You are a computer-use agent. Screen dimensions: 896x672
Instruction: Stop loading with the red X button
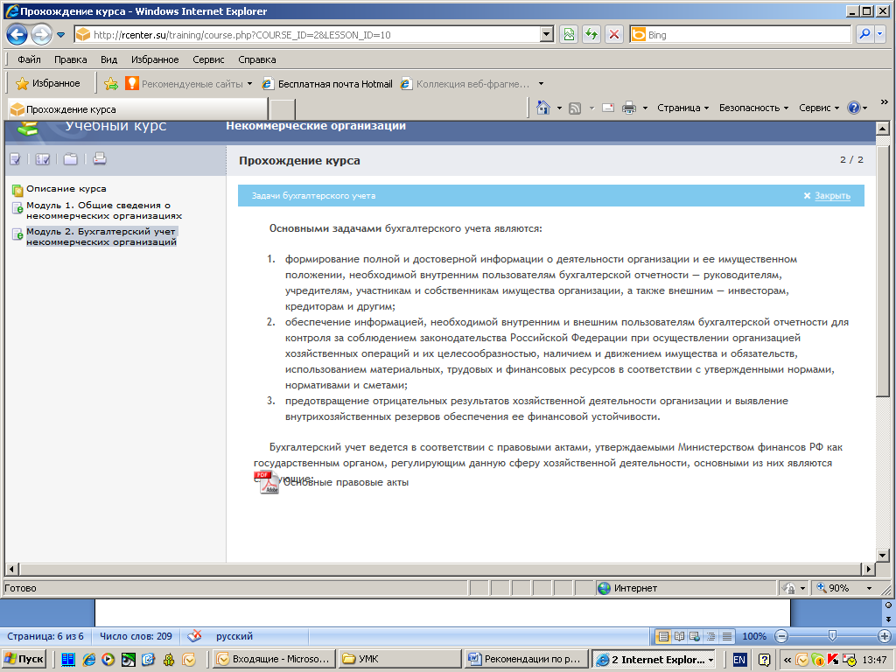click(614, 35)
